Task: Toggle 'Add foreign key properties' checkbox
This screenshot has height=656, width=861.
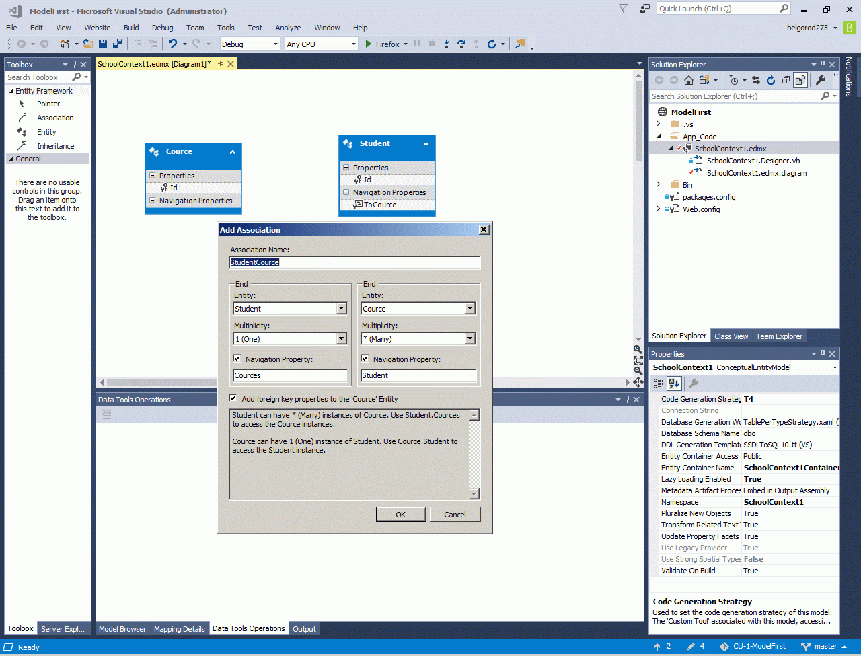Action: point(233,398)
